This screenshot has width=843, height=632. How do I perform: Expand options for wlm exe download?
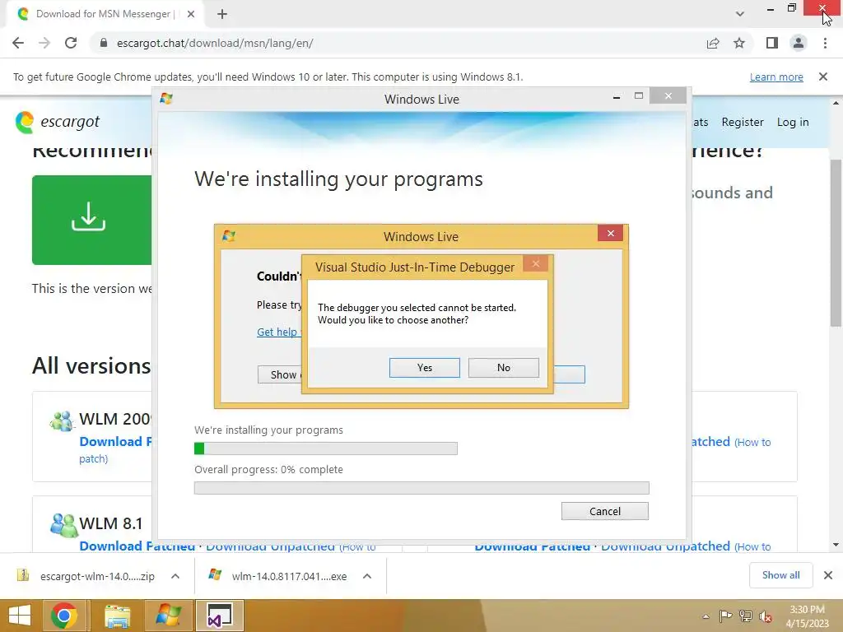tap(367, 576)
